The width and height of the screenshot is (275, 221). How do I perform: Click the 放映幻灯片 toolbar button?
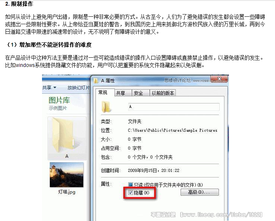coord(78,87)
